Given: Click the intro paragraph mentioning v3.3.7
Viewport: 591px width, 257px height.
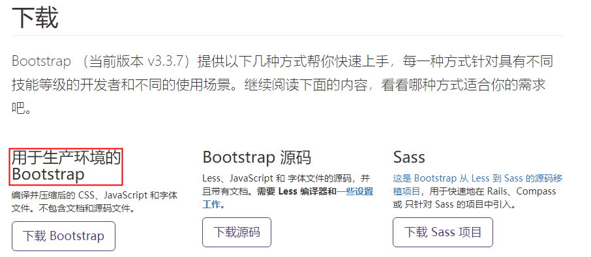Looking at the screenshot, I should [x=282, y=85].
